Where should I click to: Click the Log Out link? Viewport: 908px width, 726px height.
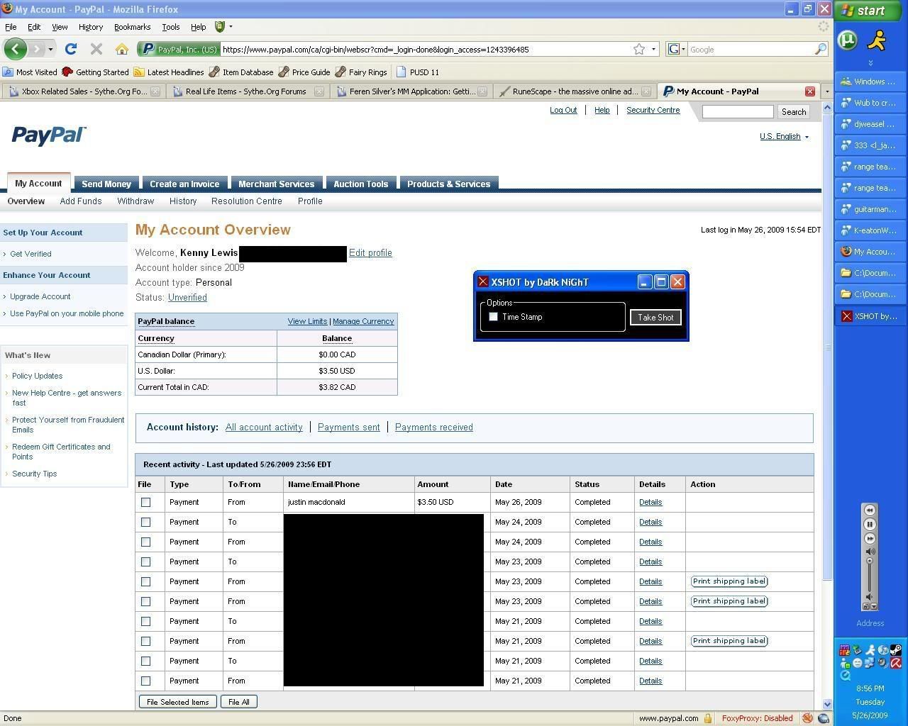[x=563, y=110]
